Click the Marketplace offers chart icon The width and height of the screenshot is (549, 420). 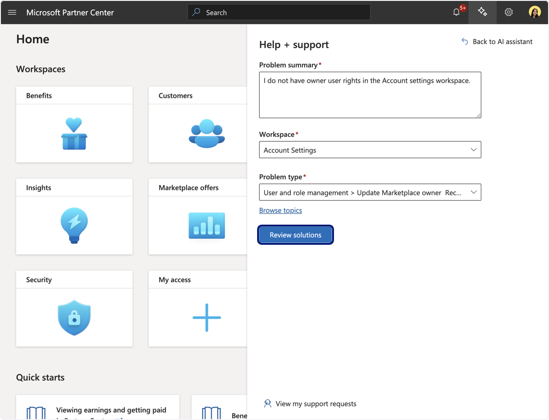[207, 226]
